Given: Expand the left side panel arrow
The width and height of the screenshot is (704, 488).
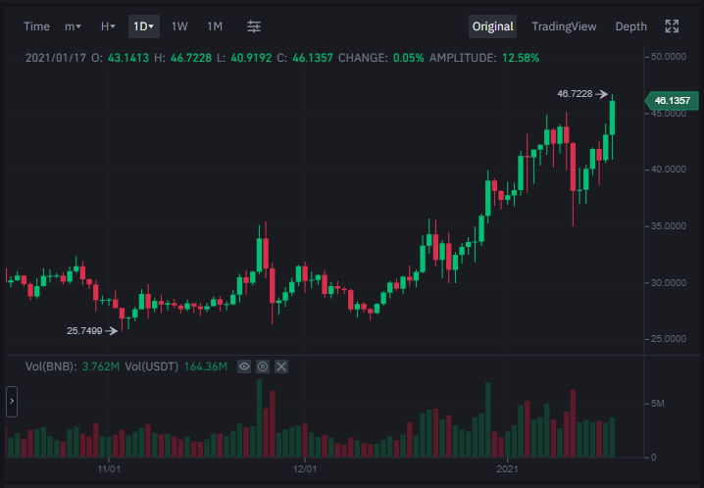Looking at the screenshot, I should [x=12, y=402].
